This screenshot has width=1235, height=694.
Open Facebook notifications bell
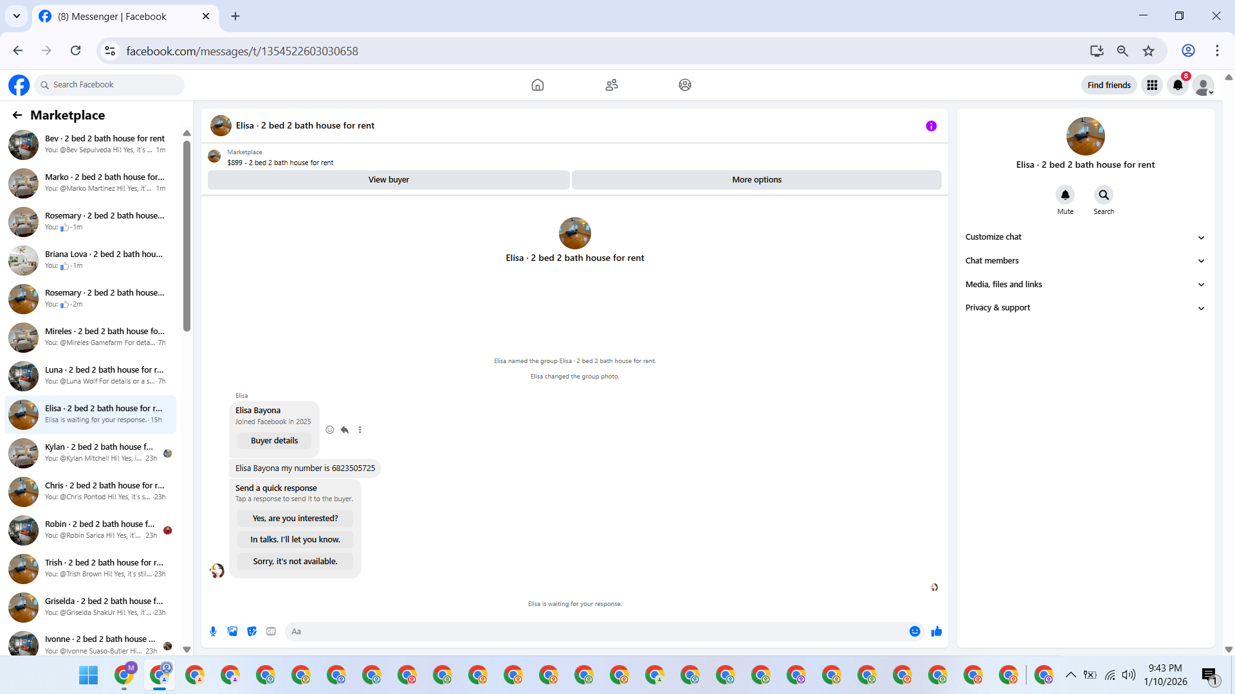tap(1177, 85)
